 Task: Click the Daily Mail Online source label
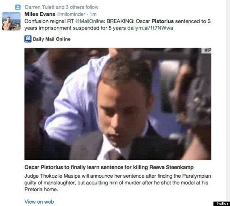click(x=52, y=39)
